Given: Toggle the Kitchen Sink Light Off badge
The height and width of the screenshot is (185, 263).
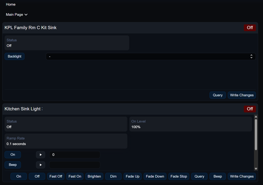Looking at the screenshot, I should tap(250, 109).
